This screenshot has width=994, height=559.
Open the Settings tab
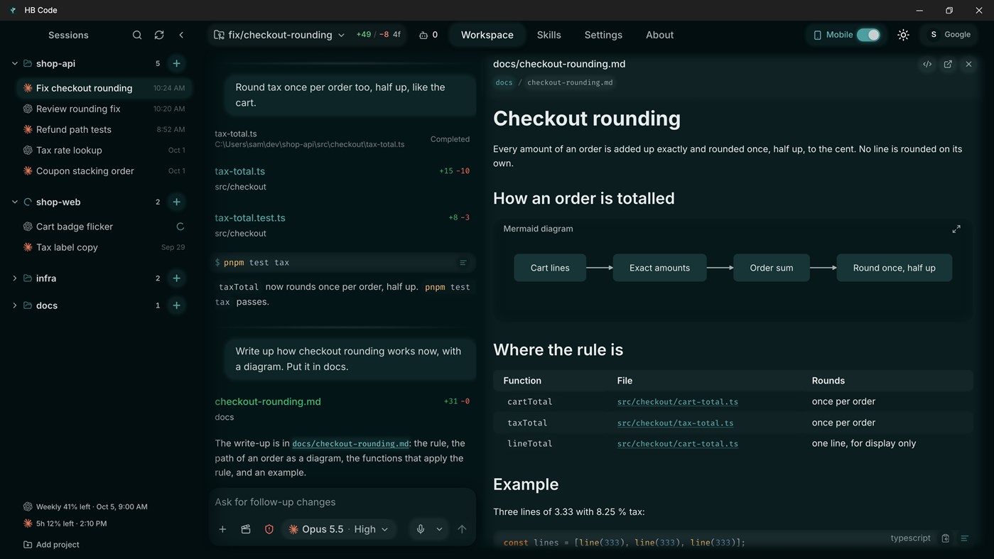(x=603, y=35)
